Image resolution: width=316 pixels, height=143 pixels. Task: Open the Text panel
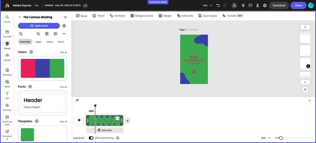pyautogui.click(x=7, y=95)
